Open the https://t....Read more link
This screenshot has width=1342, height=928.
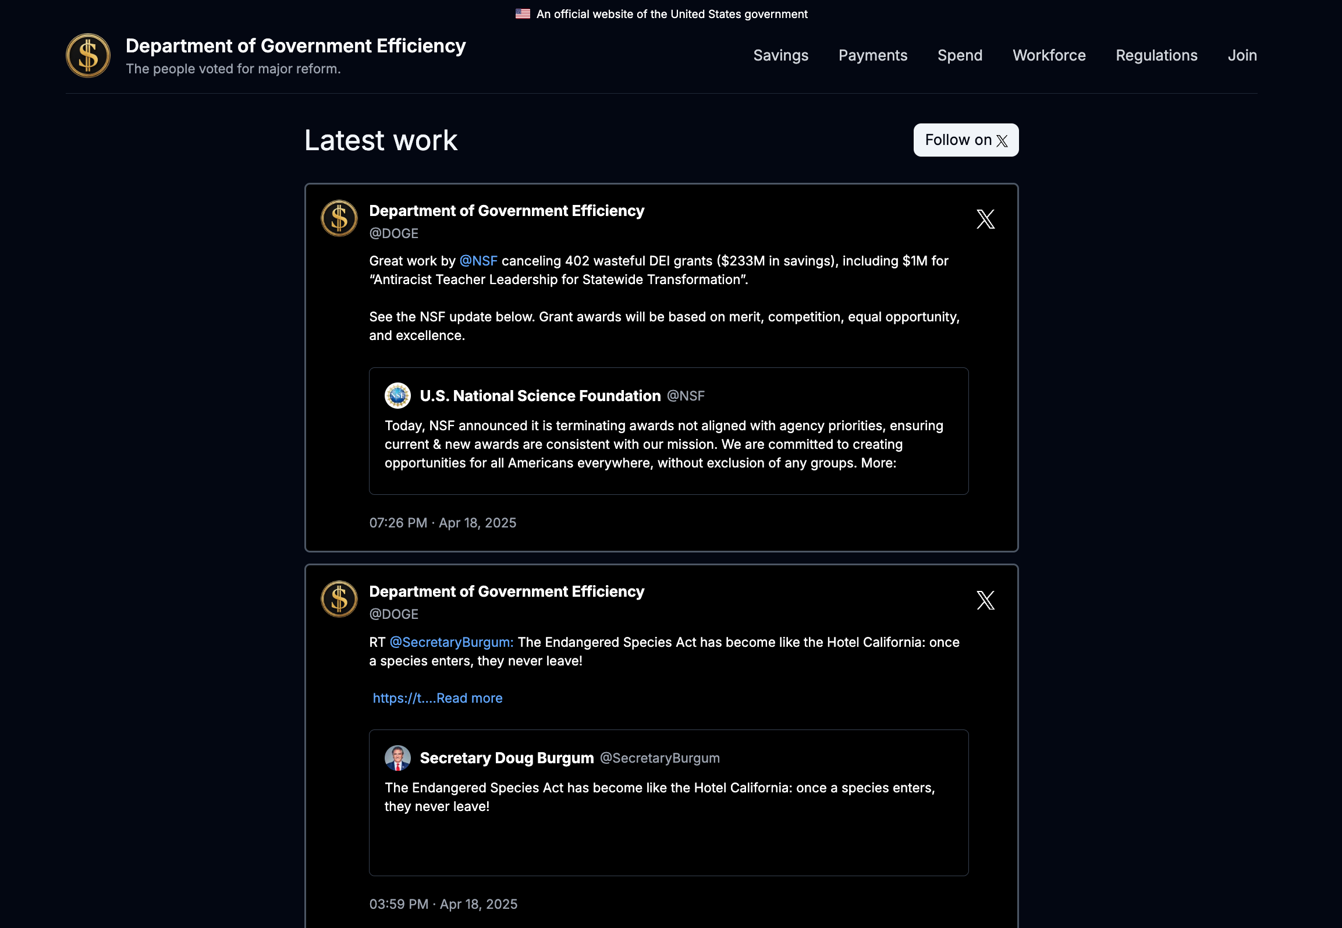coord(438,698)
